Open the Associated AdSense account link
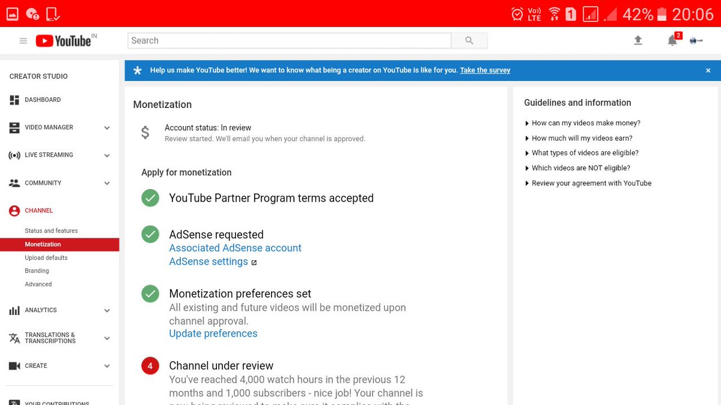This screenshot has width=721, height=405. [x=236, y=248]
